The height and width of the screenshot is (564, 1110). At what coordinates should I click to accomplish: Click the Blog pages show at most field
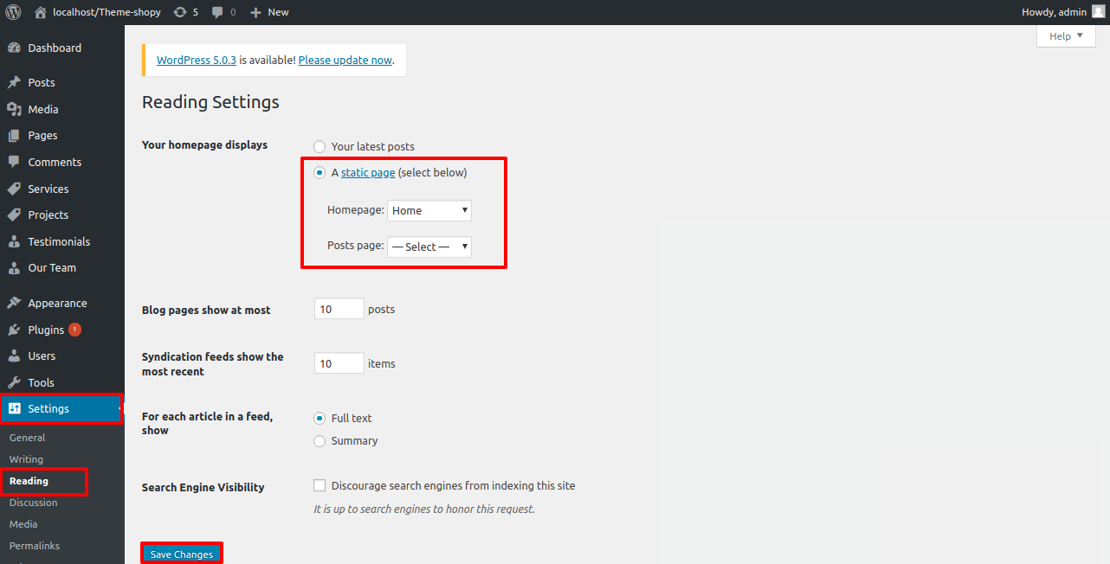point(339,309)
